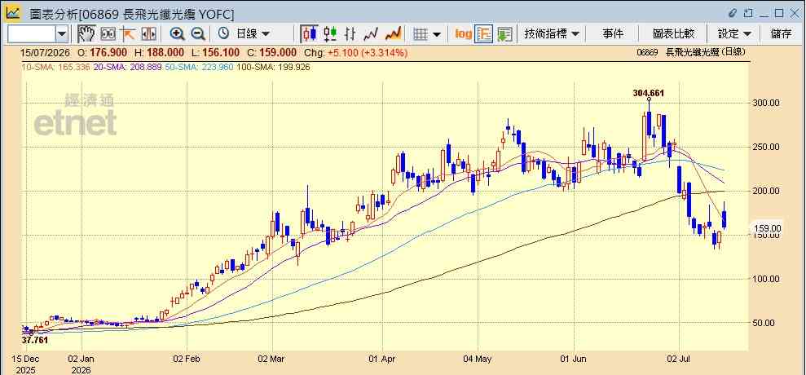Select the orange arrow pointer tool
The width and height of the screenshot is (806, 375).
coord(127,34)
